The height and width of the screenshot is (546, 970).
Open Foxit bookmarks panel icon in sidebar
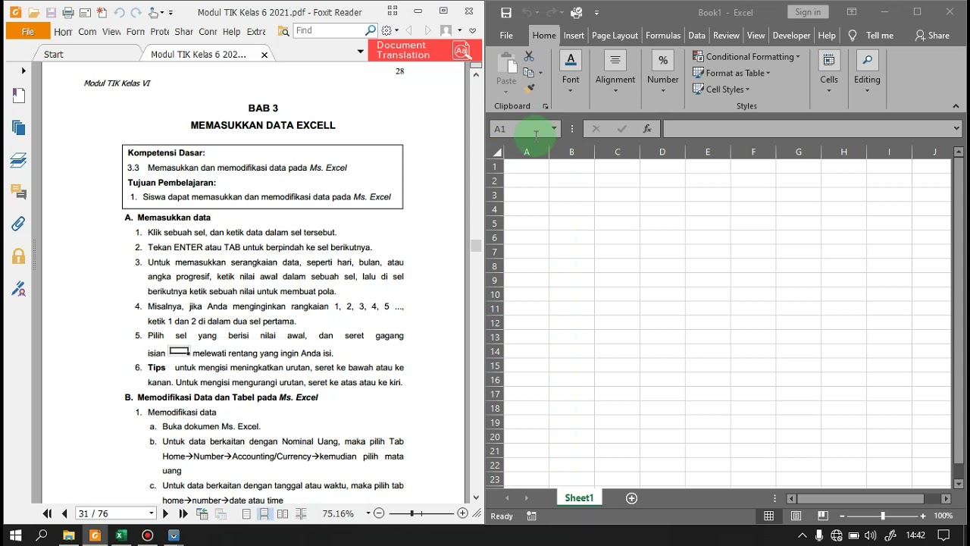(x=19, y=96)
